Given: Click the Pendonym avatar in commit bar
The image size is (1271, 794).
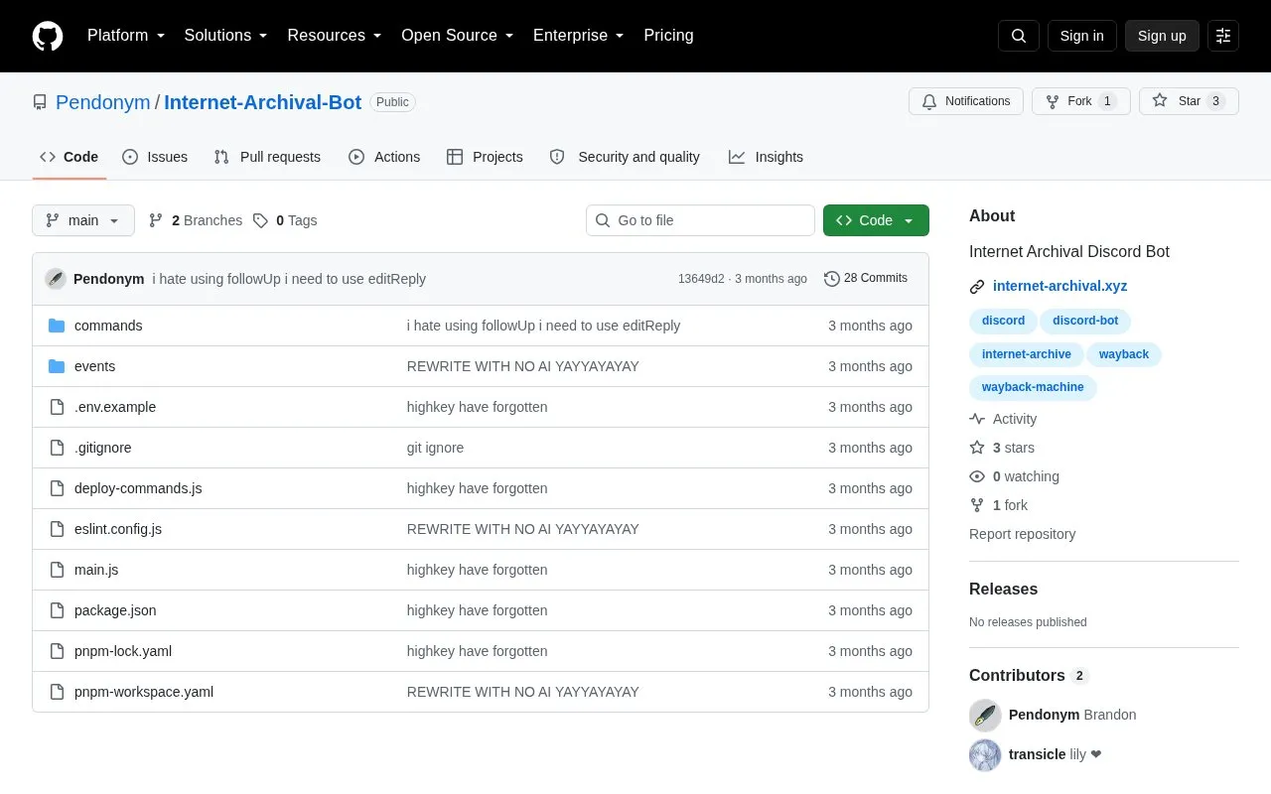Looking at the screenshot, I should click(56, 279).
